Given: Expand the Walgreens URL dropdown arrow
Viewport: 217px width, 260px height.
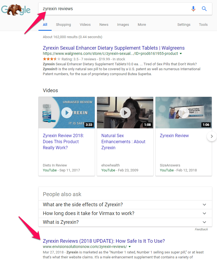Looking at the screenshot, I should click(181, 53).
